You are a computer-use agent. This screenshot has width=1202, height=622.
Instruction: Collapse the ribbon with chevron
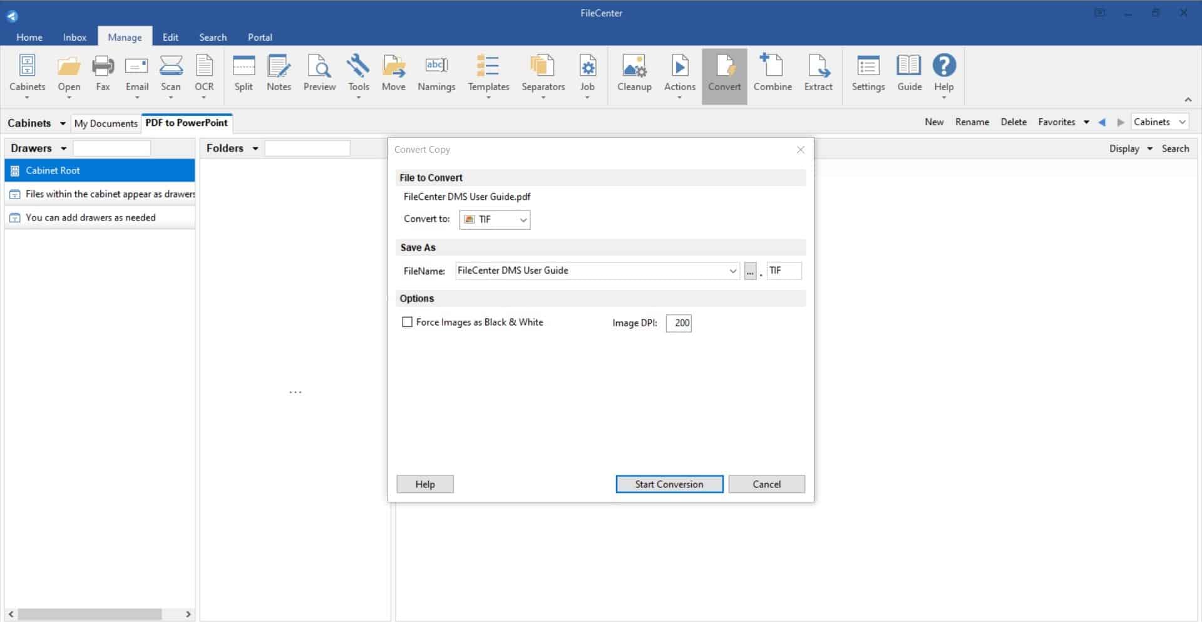pyautogui.click(x=1188, y=100)
